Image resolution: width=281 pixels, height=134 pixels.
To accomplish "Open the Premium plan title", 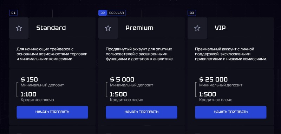I will [x=139, y=28].
